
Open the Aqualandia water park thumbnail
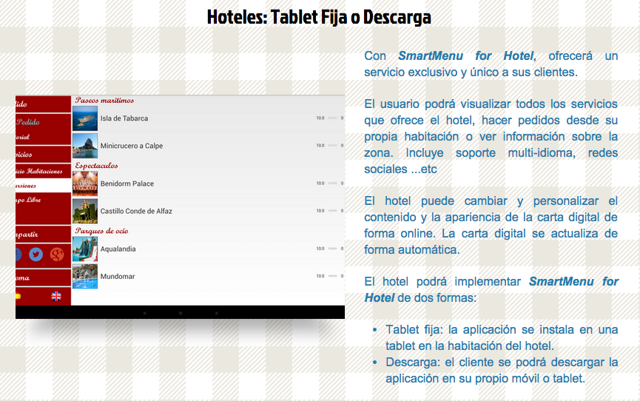click(85, 249)
